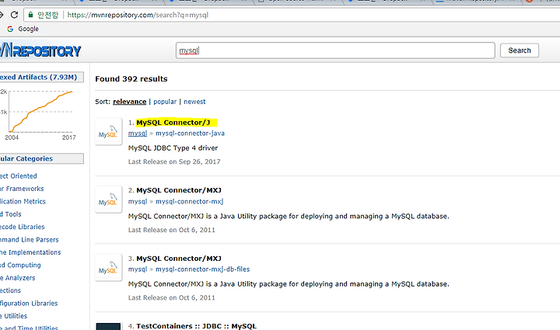Sort results by popular
Viewport: 560px width, 330px height.
point(165,102)
